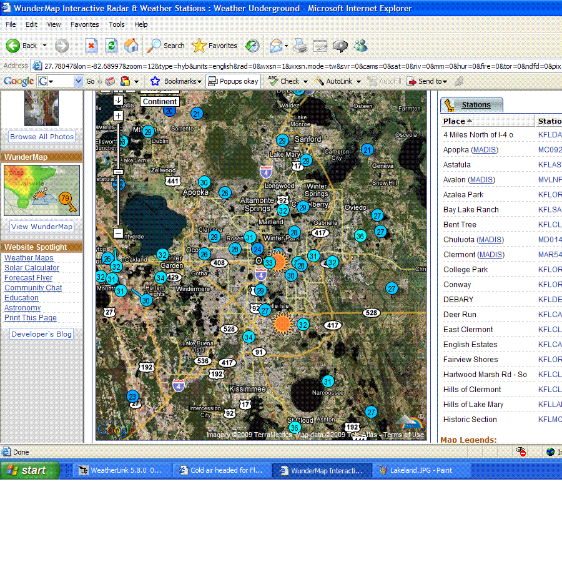This screenshot has width=562, height=562.
Task: Click the Messenger icon in toolbar
Action: click(x=360, y=45)
